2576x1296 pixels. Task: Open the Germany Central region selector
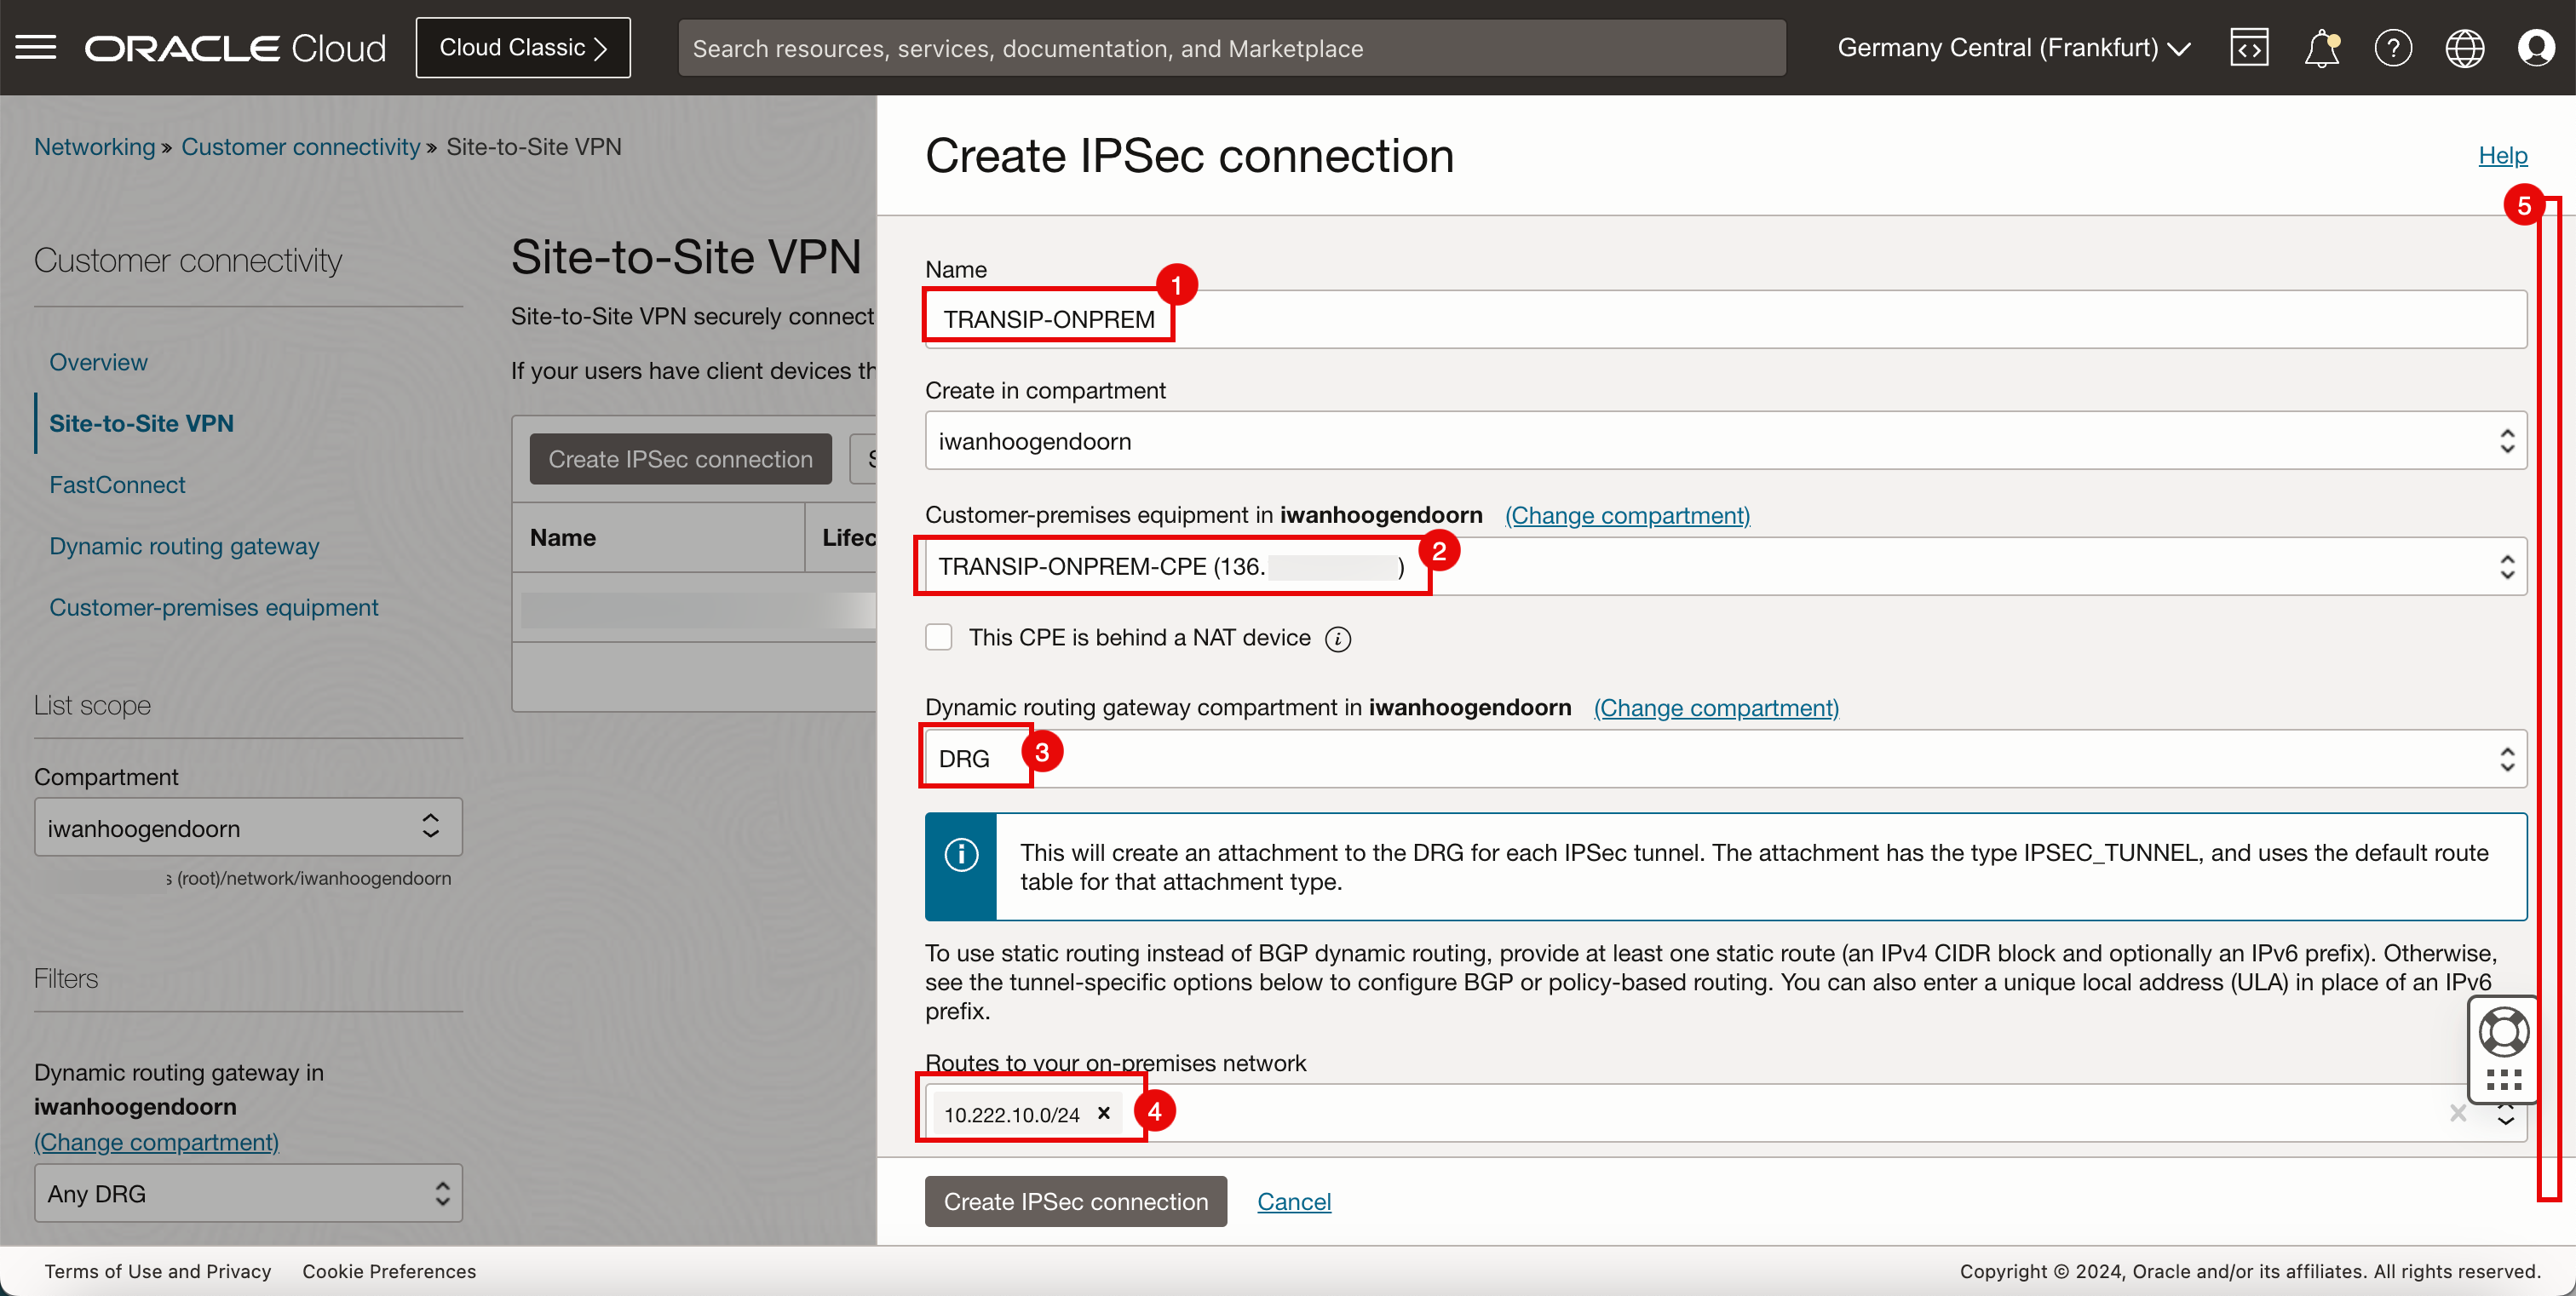pyautogui.click(x=2013, y=47)
